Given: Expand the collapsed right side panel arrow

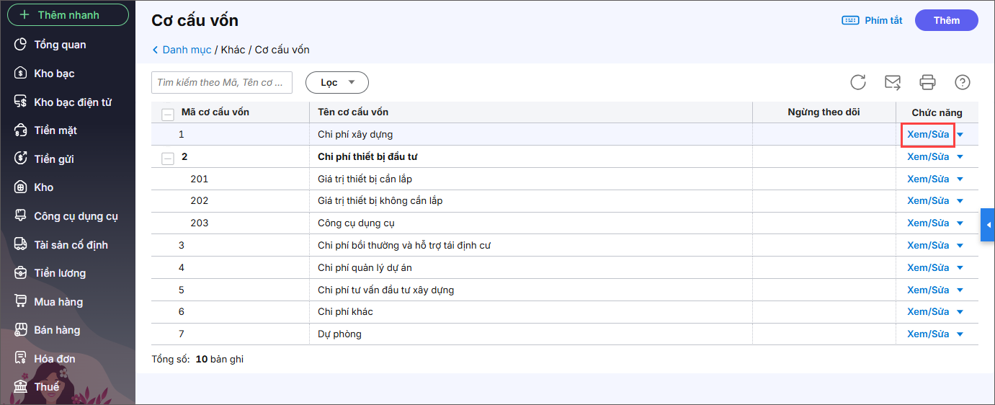Looking at the screenshot, I should [x=988, y=226].
